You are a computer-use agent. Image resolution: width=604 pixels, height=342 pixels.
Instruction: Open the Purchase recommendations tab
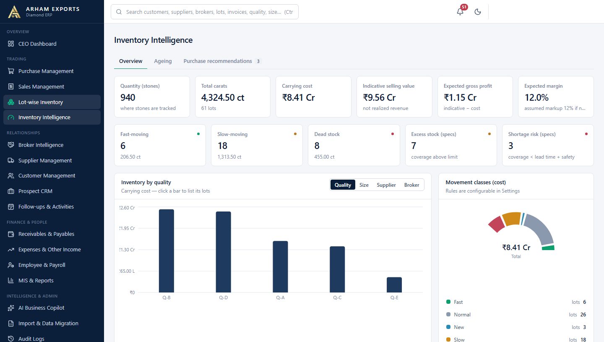(x=223, y=61)
